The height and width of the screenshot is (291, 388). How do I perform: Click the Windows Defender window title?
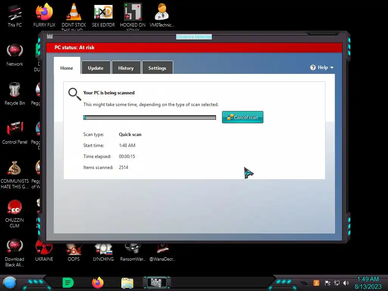pos(194,37)
